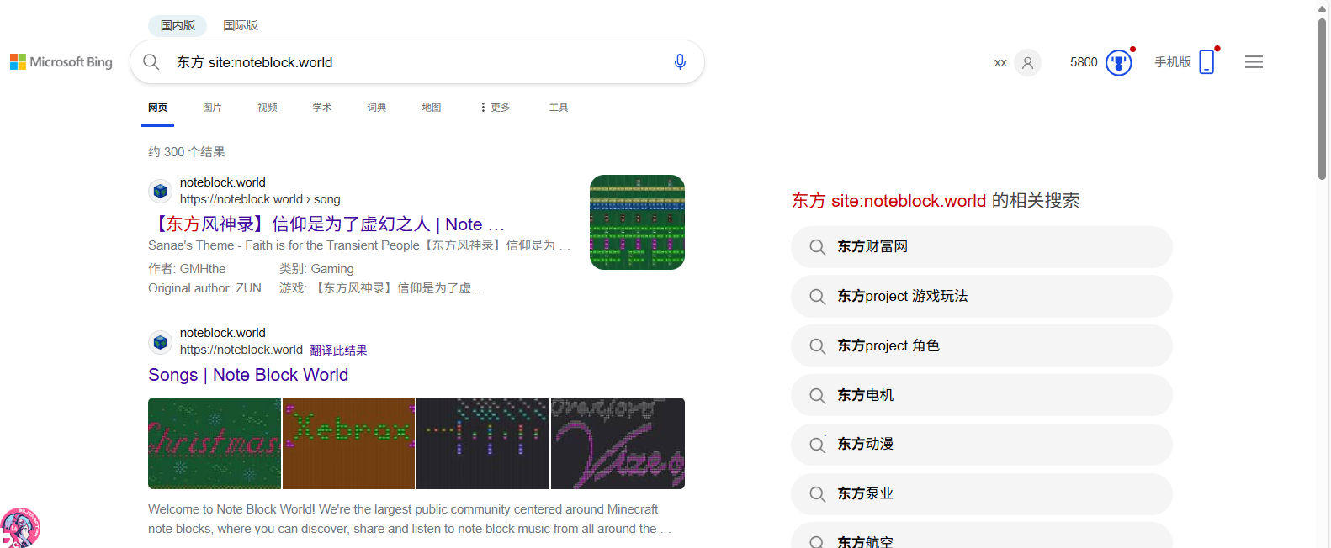Search related term 东方电机
Viewport: 1331px width, 548px height.
[981, 396]
